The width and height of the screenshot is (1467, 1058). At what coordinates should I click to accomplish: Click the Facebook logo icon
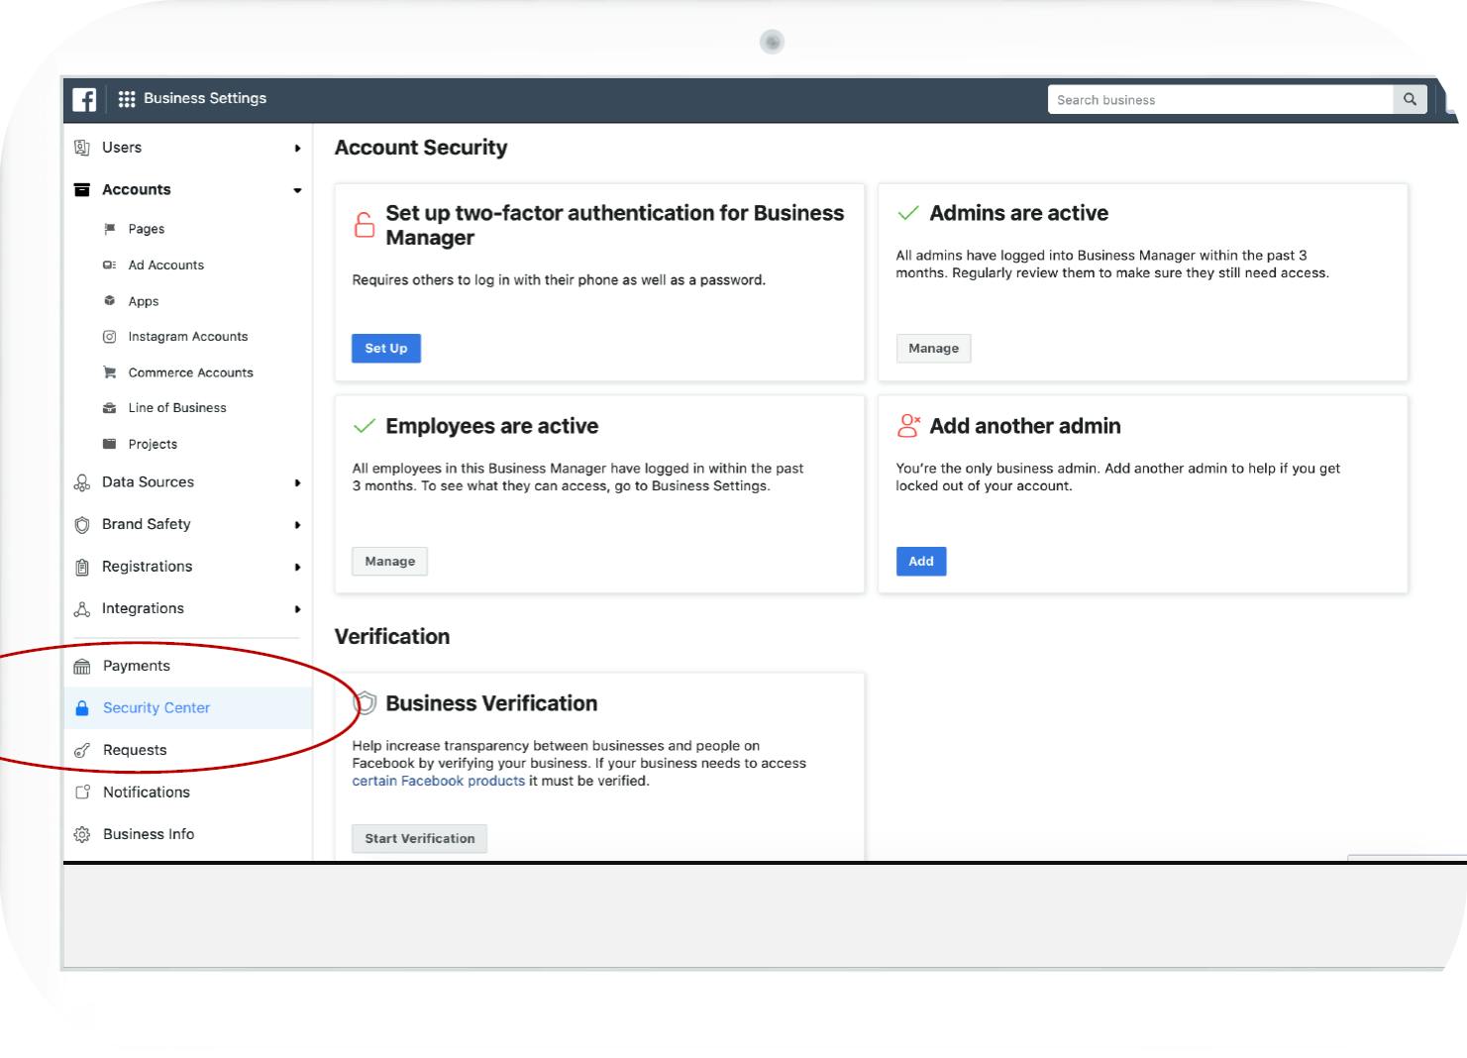point(84,99)
